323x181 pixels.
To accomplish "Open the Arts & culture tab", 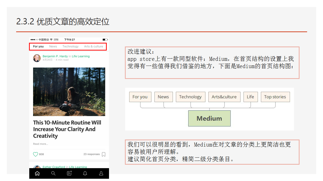I will coord(94,47).
